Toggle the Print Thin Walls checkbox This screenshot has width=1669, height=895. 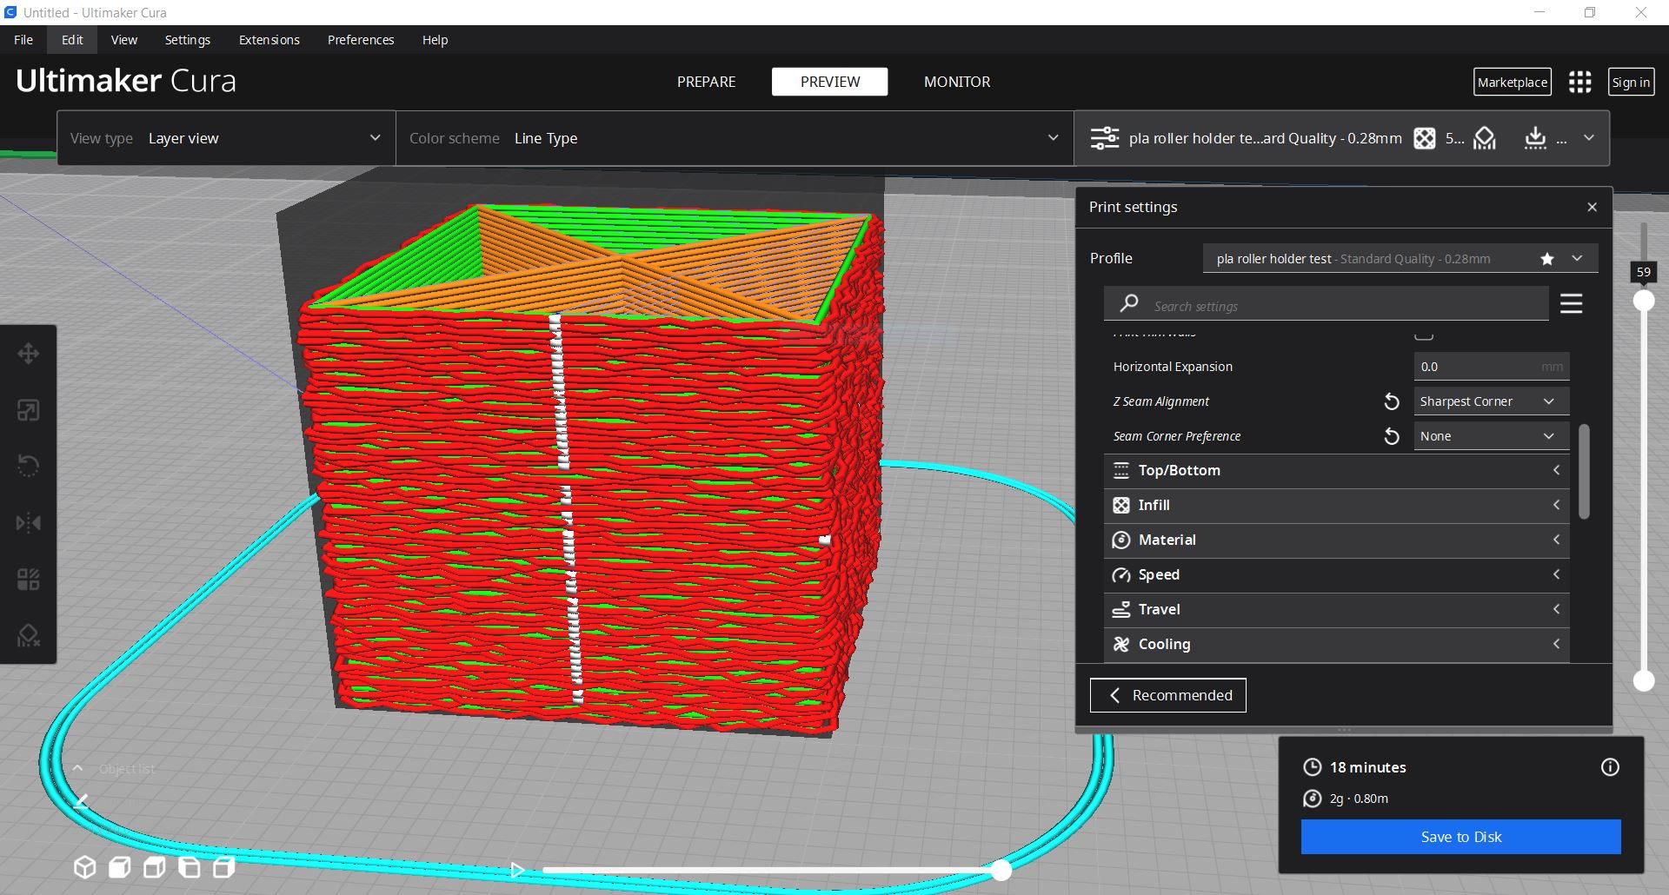(x=1424, y=335)
